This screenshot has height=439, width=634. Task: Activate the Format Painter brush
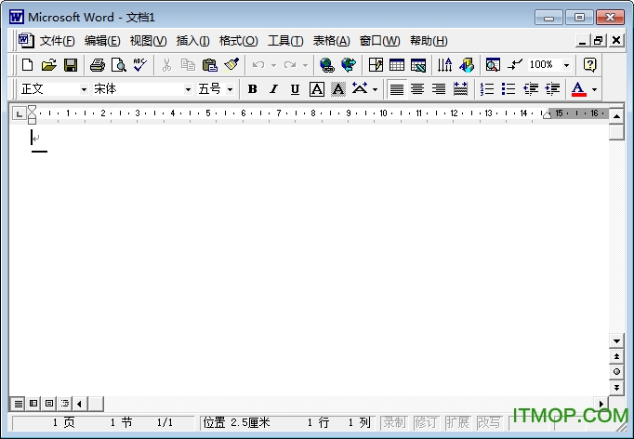pos(231,65)
